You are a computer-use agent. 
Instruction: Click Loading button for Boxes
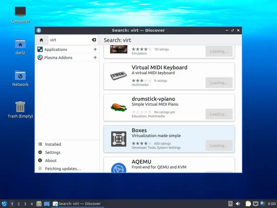(x=219, y=145)
